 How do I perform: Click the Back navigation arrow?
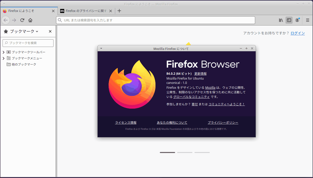coord(6,20)
